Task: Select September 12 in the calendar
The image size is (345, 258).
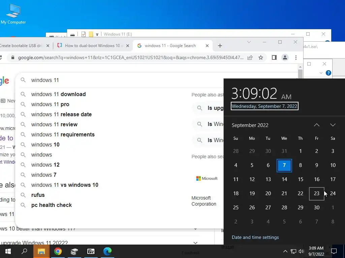Action: tap(252, 179)
